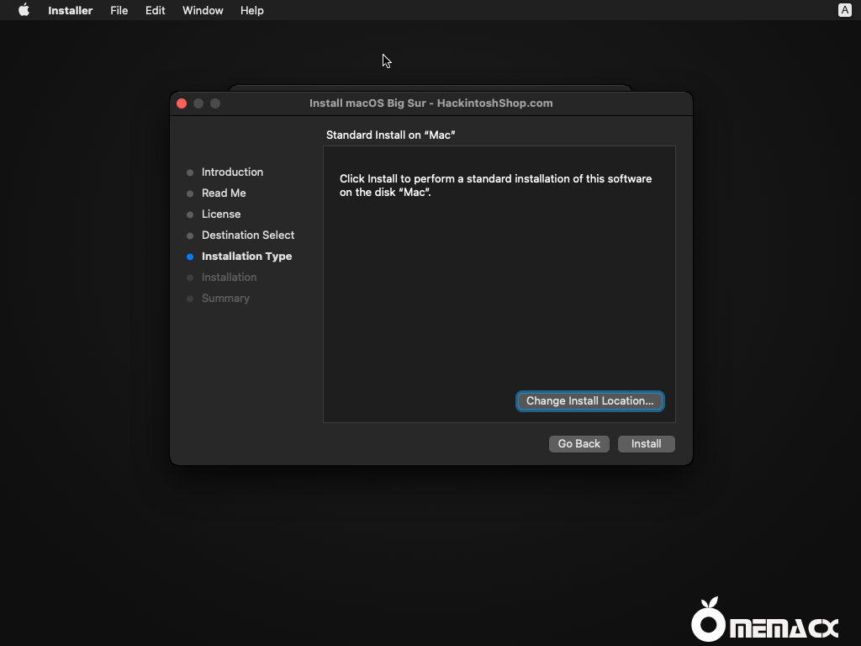
Task: Open the Window menu
Action: [x=202, y=10]
